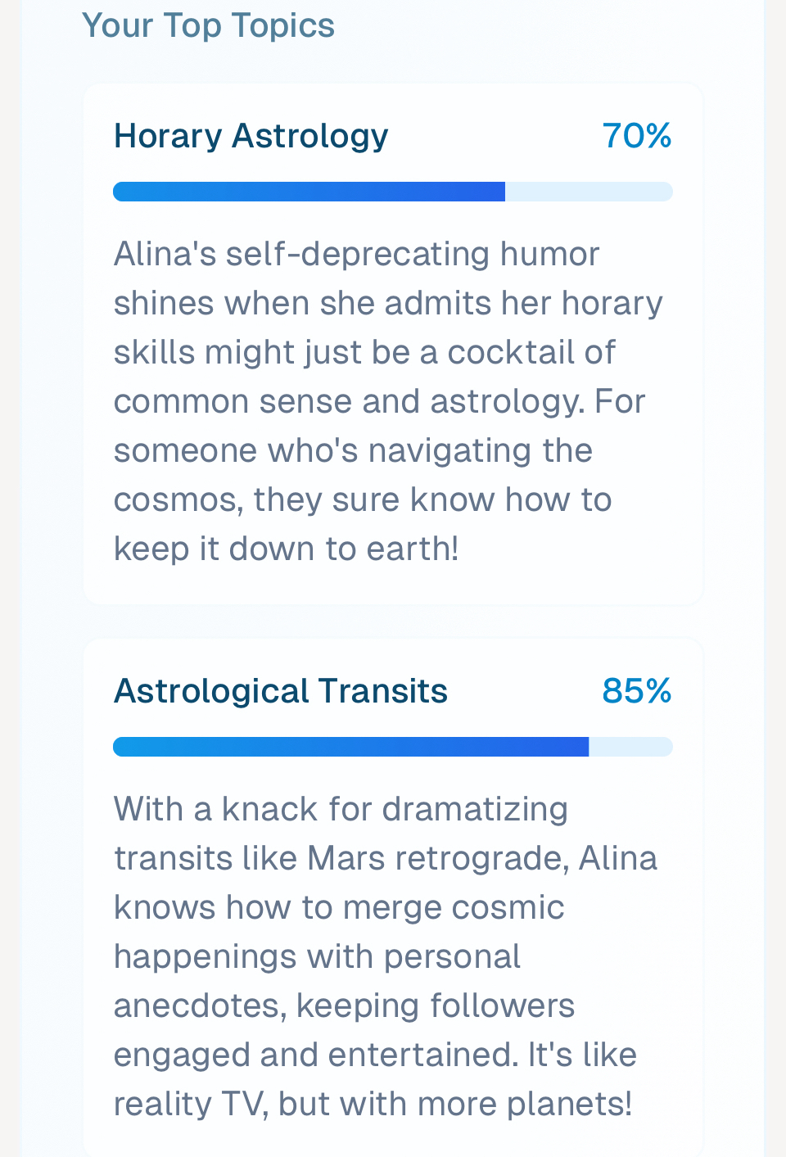Tap the line "keep it down to earth!"
Image resolution: width=786 pixels, height=1157 pixels.
click(286, 549)
